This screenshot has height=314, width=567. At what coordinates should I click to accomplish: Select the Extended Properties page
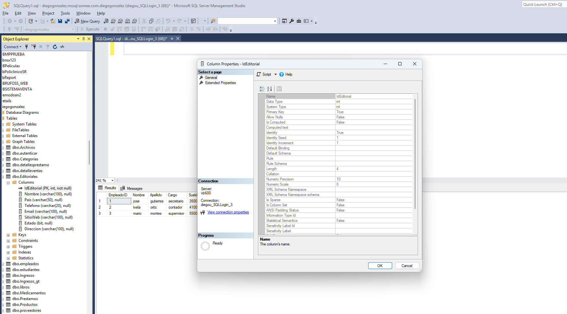(x=220, y=83)
